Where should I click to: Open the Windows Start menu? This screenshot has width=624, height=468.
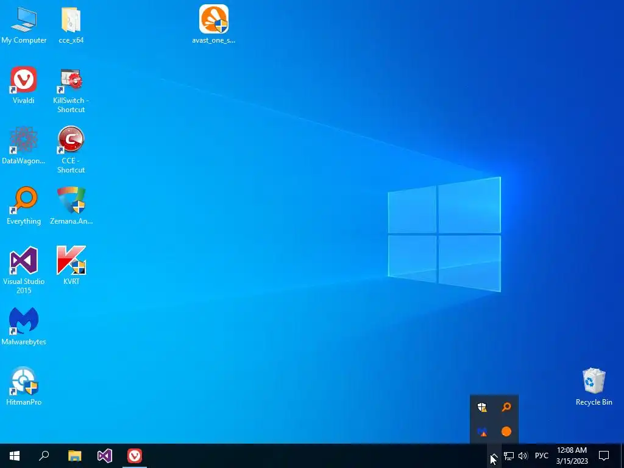pos(15,456)
